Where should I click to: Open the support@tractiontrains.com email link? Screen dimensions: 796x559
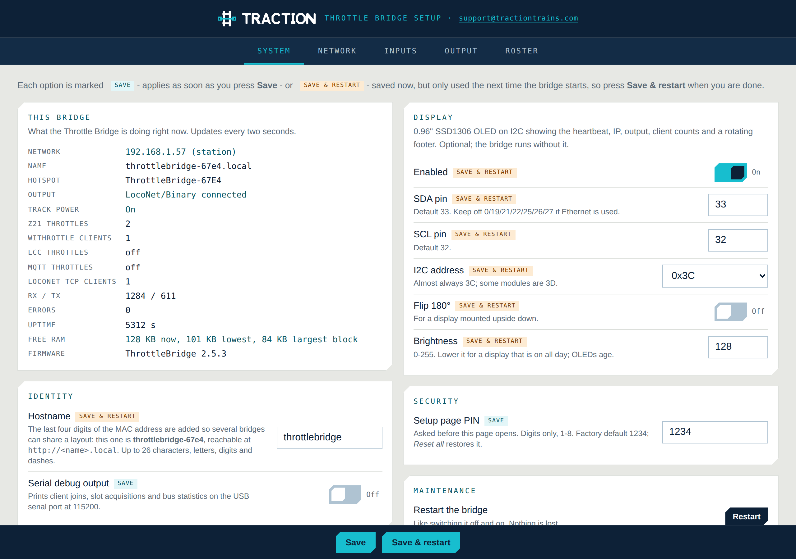pyautogui.click(x=518, y=18)
